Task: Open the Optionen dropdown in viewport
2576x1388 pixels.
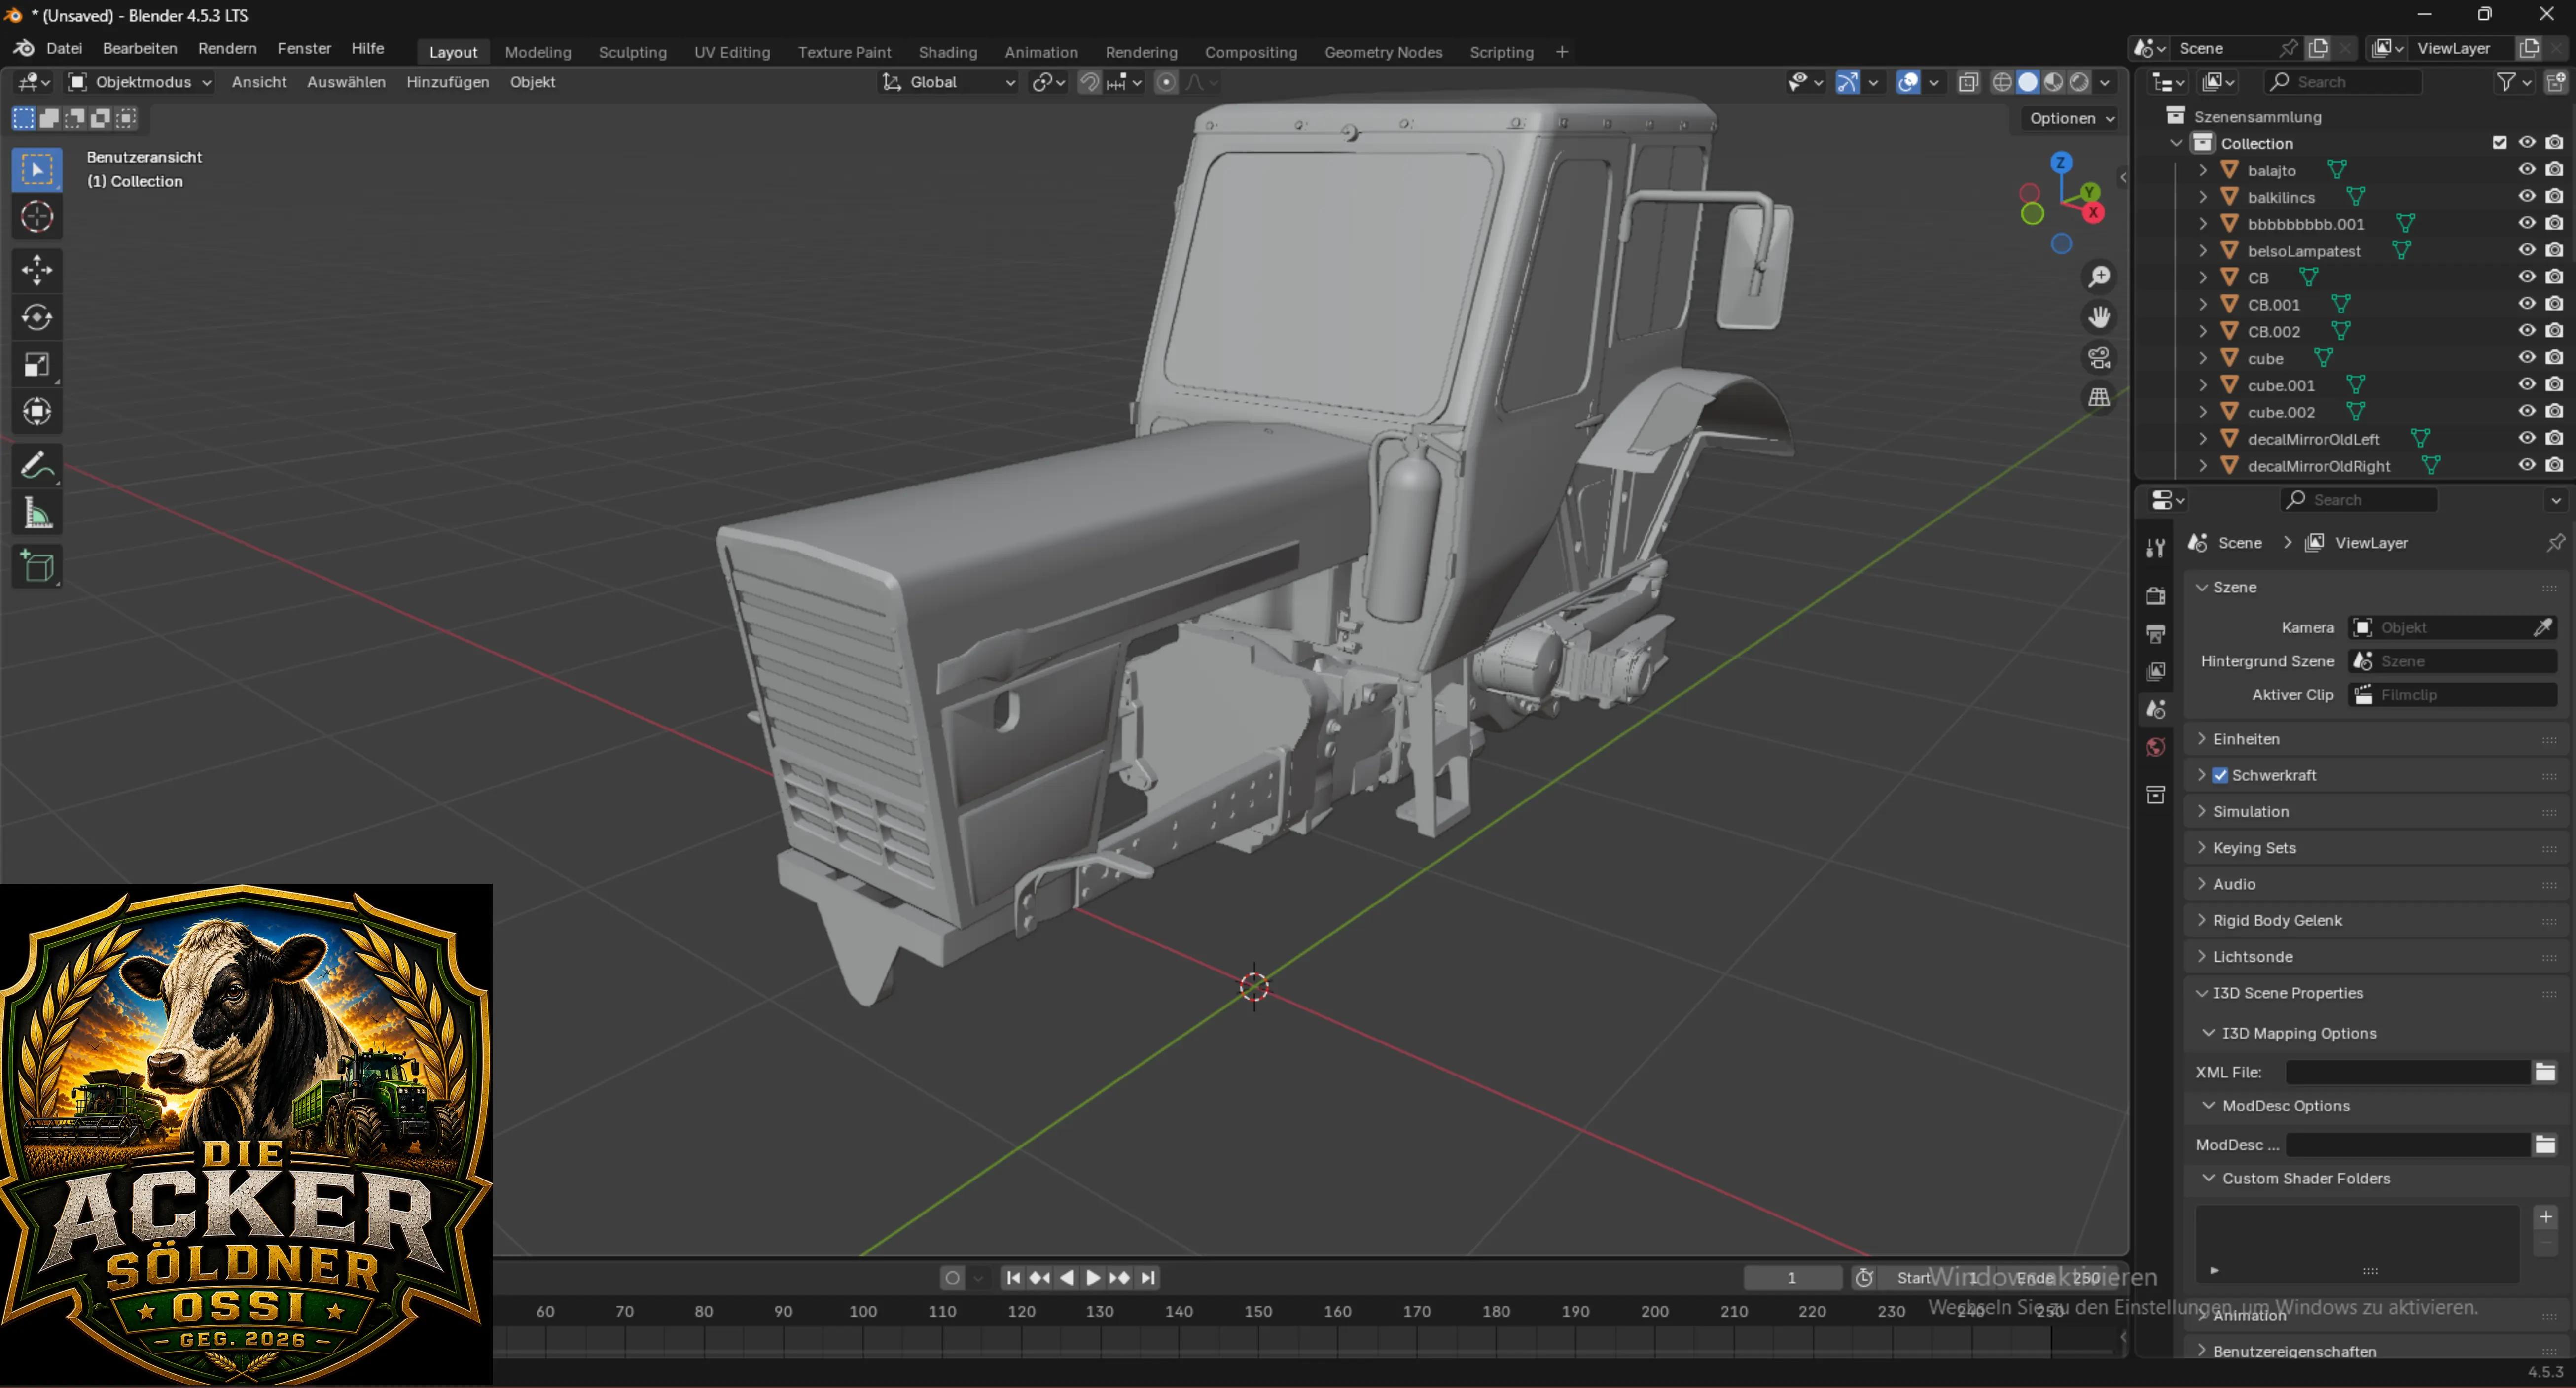Action: [x=2071, y=118]
